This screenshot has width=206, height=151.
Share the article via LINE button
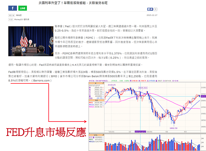[23, 8]
